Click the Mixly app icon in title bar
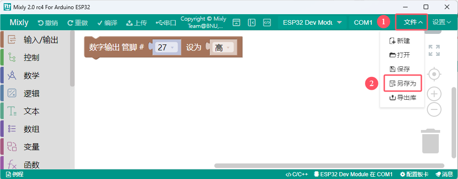458x179 pixels. tap(7, 7)
